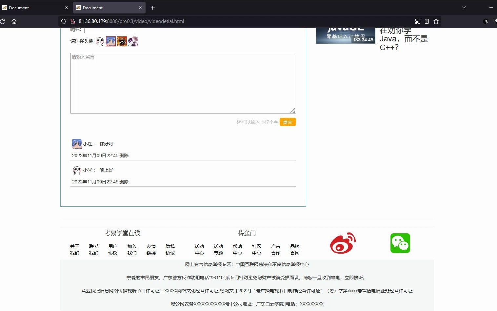
Task: Open a new tab with plus button
Action: (152, 8)
